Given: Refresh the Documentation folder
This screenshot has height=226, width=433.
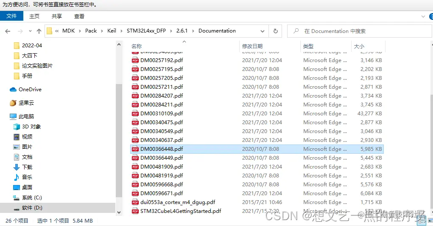Looking at the screenshot, I should pos(275,31).
